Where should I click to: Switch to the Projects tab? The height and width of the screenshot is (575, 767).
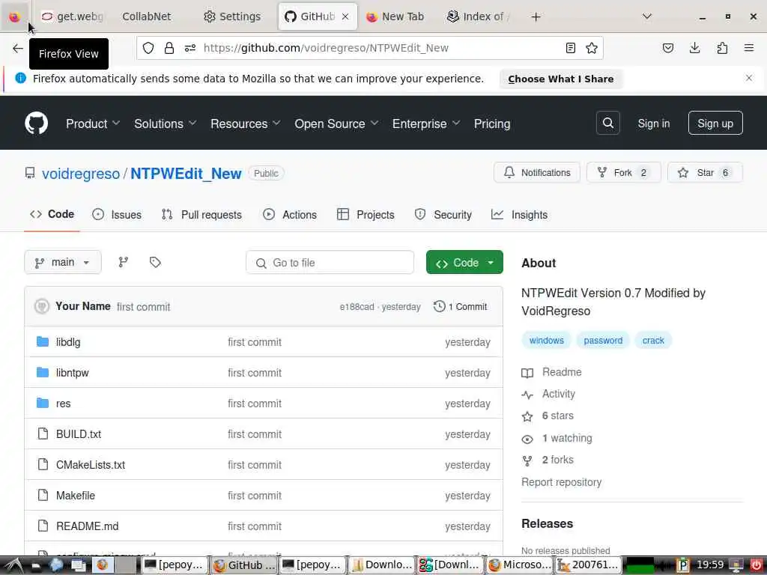pos(366,215)
